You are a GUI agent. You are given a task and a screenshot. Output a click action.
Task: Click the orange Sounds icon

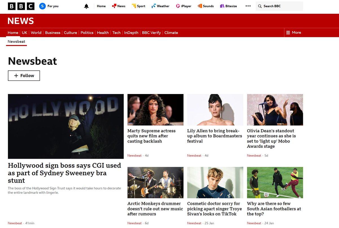pyautogui.click(x=200, y=6)
